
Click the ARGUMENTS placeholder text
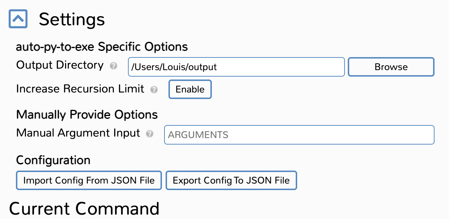[x=198, y=135]
